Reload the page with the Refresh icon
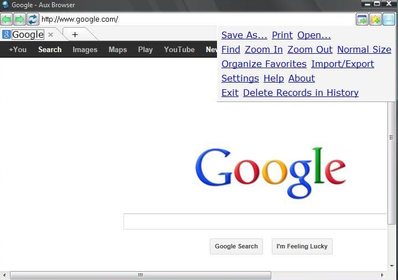Viewport: 398px width, 280px height. click(33, 19)
